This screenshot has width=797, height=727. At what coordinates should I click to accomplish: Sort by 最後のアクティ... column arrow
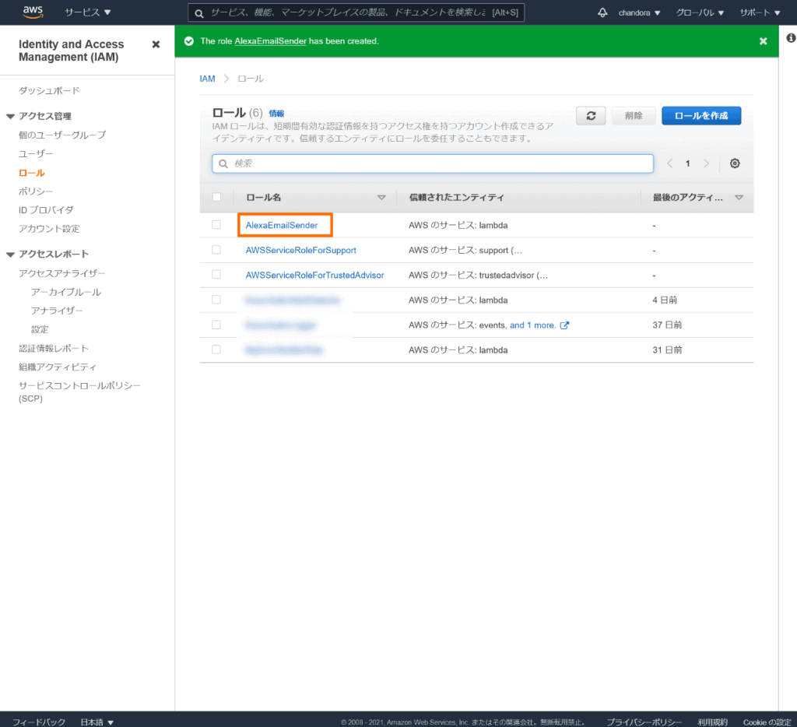[x=739, y=197]
